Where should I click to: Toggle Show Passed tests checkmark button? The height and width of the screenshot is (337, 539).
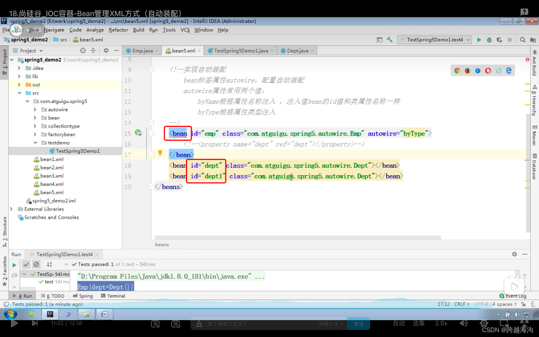pos(26,264)
